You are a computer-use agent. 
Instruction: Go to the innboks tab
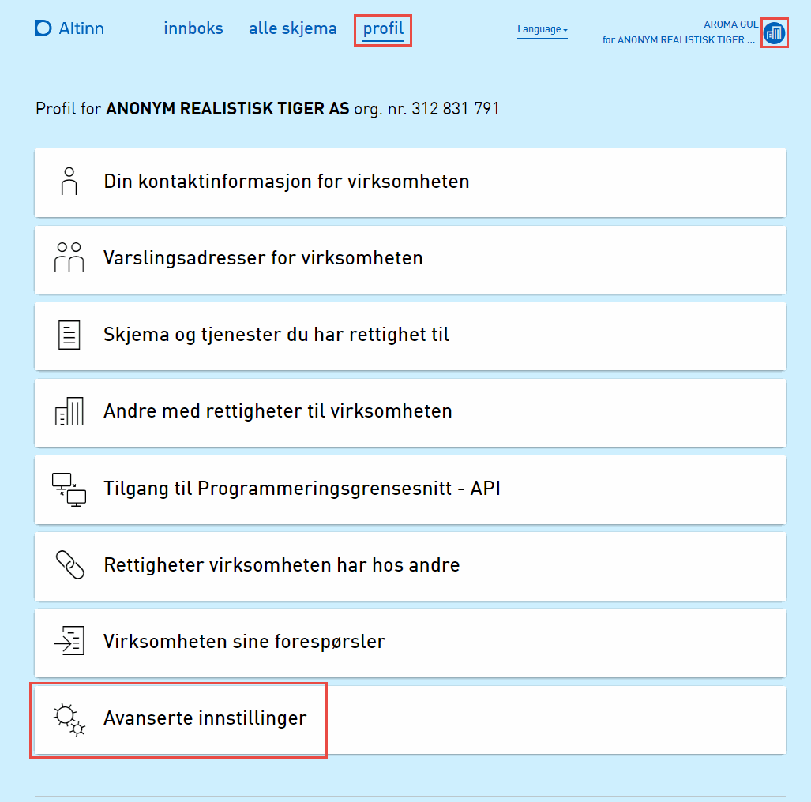tap(193, 29)
